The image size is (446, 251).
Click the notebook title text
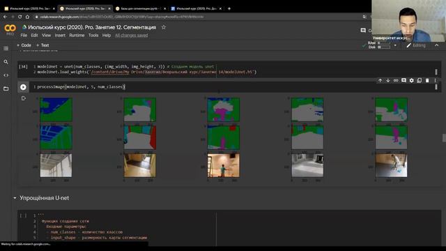(92, 27)
